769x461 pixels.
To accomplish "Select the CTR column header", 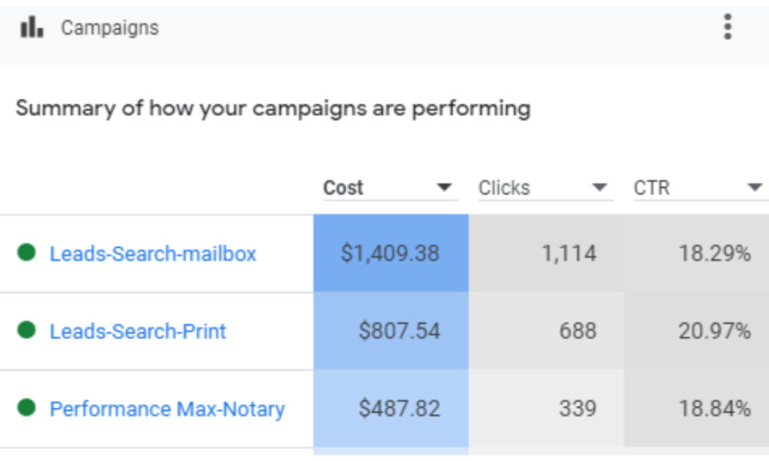I will pyautogui.click(x=652, y=188).
